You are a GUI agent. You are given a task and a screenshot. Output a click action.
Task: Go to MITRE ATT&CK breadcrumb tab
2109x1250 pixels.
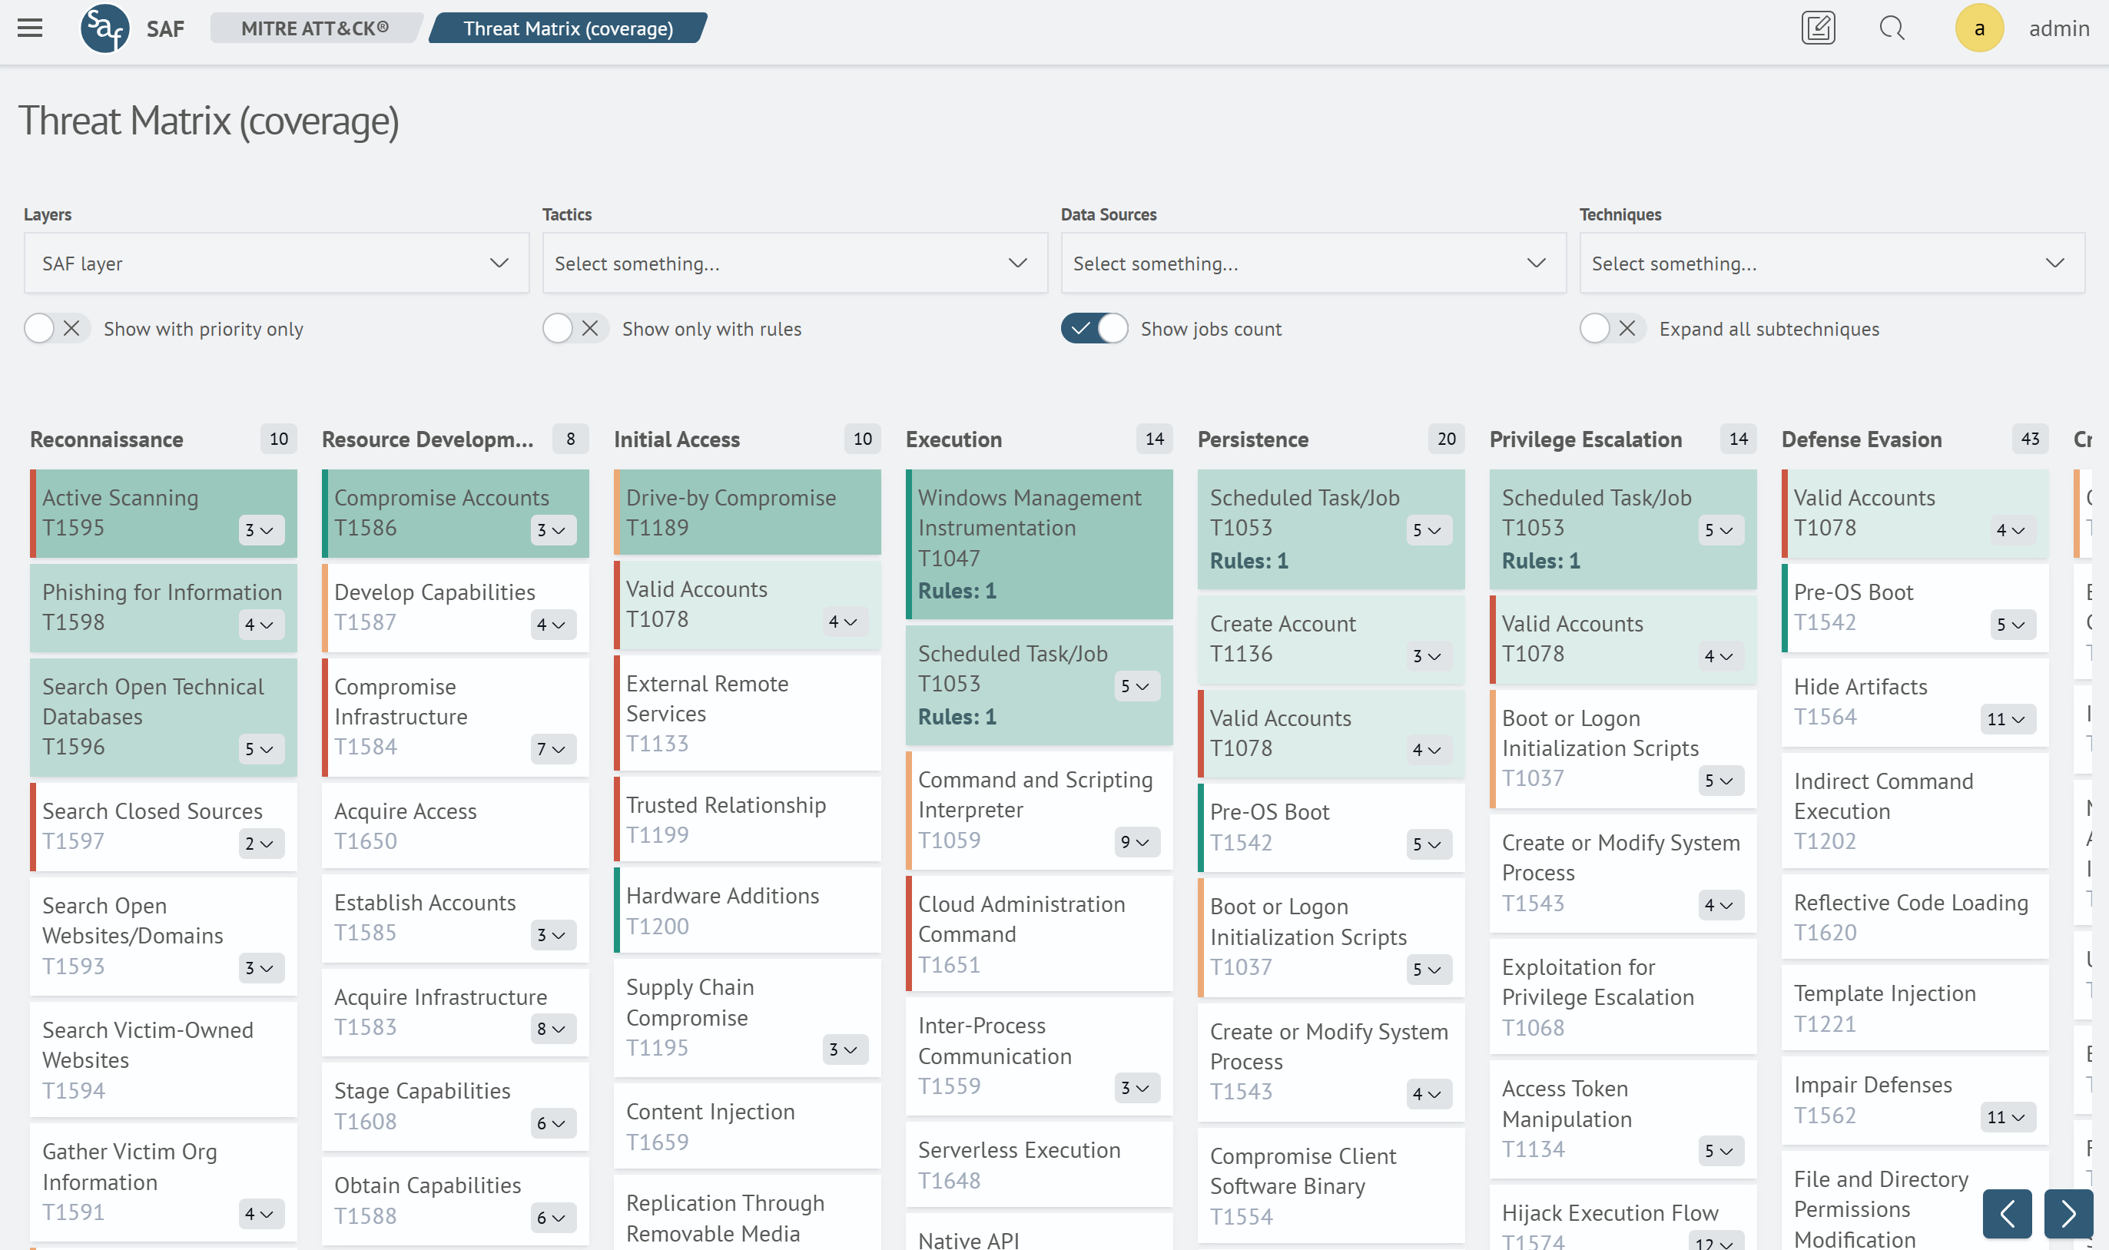tap(314, 28)
